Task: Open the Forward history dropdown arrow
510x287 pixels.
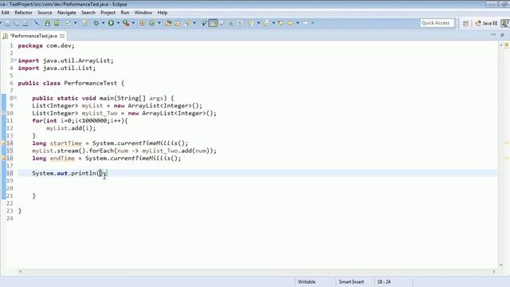Action: (x=312, y=23)
